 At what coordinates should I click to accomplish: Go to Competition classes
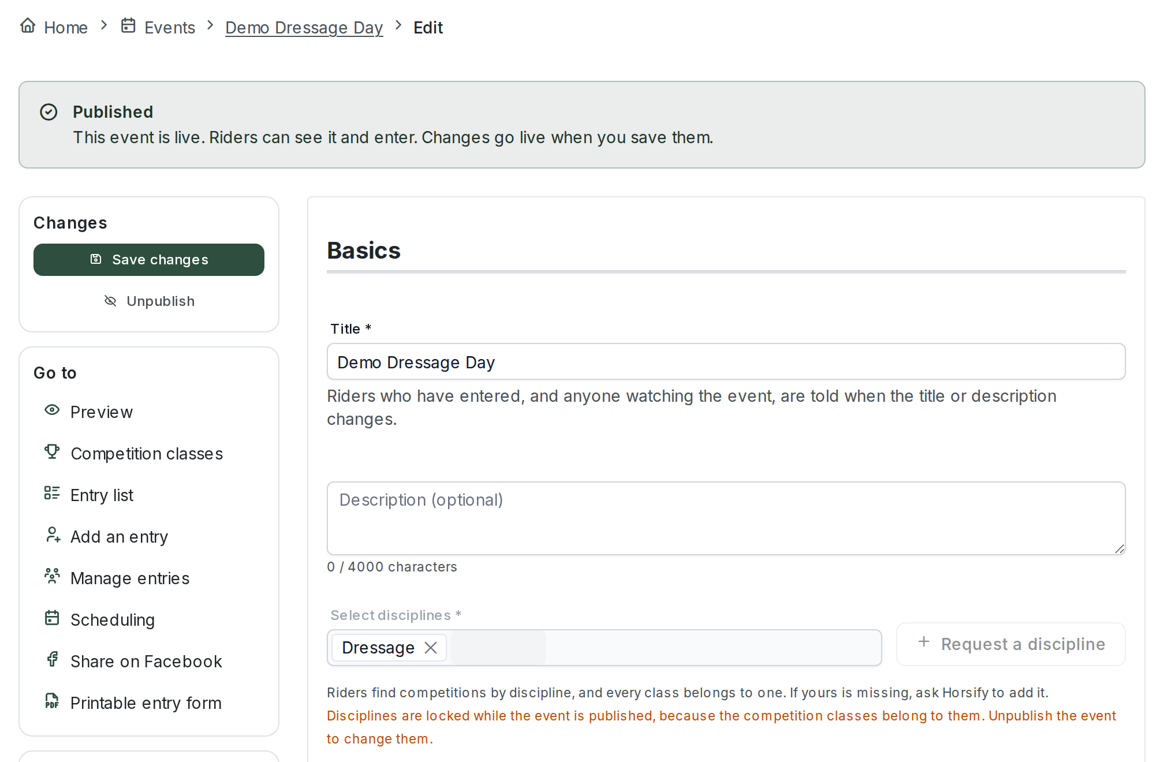pyautogui.click(x=149, y=454)
